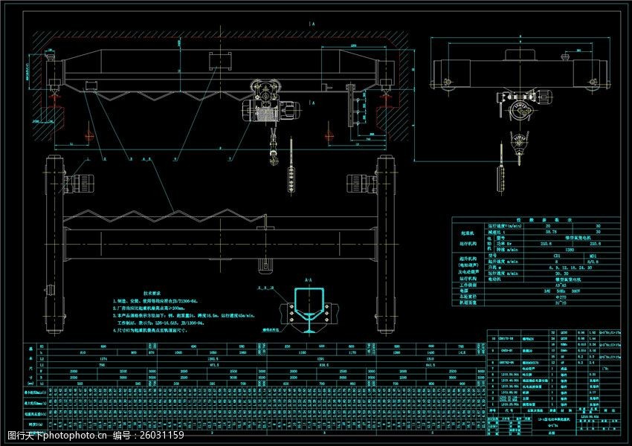The height and width of the screenshot is (446, 632).
Task: Click the 技术要求 heading above the notes
Action: click(152, 294)
